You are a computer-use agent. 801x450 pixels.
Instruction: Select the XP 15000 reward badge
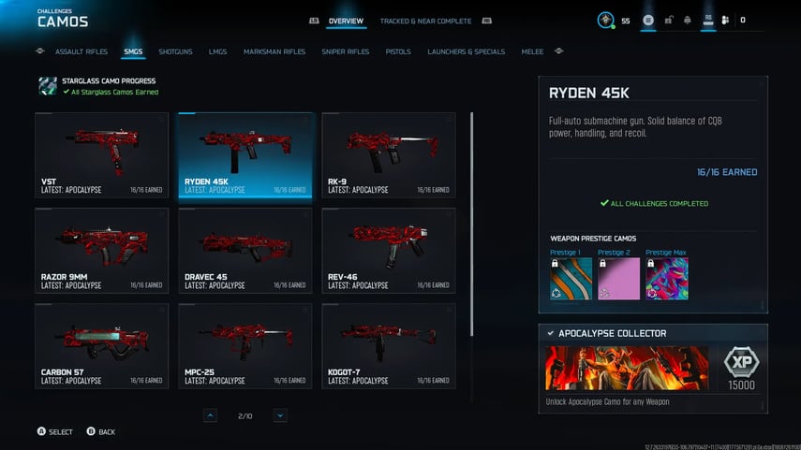742,368
